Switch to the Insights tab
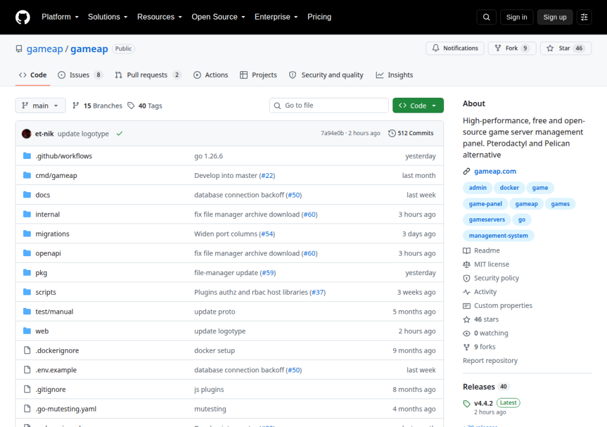The width and height of the screenshot is (607, 427). click(394, 75)
